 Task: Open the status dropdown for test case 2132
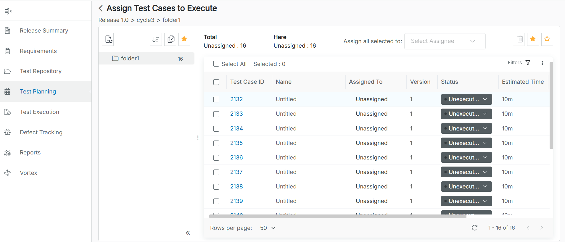466,99
